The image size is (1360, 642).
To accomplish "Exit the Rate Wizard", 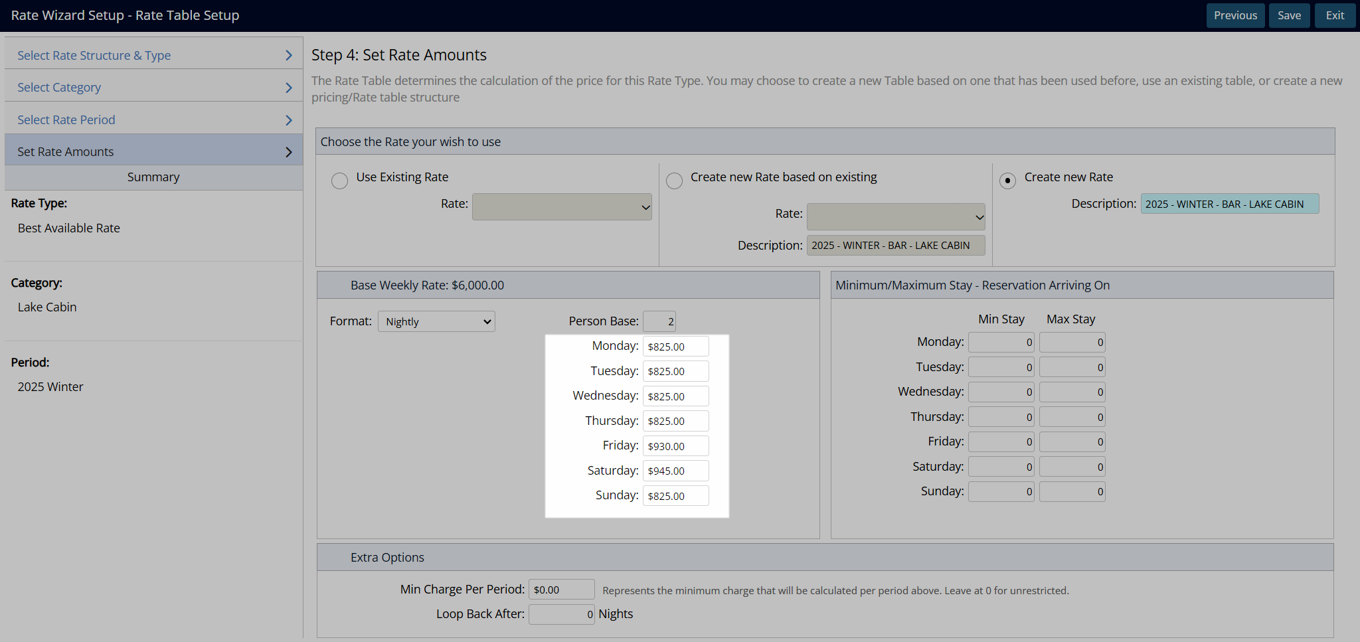I will [1335, 15].
